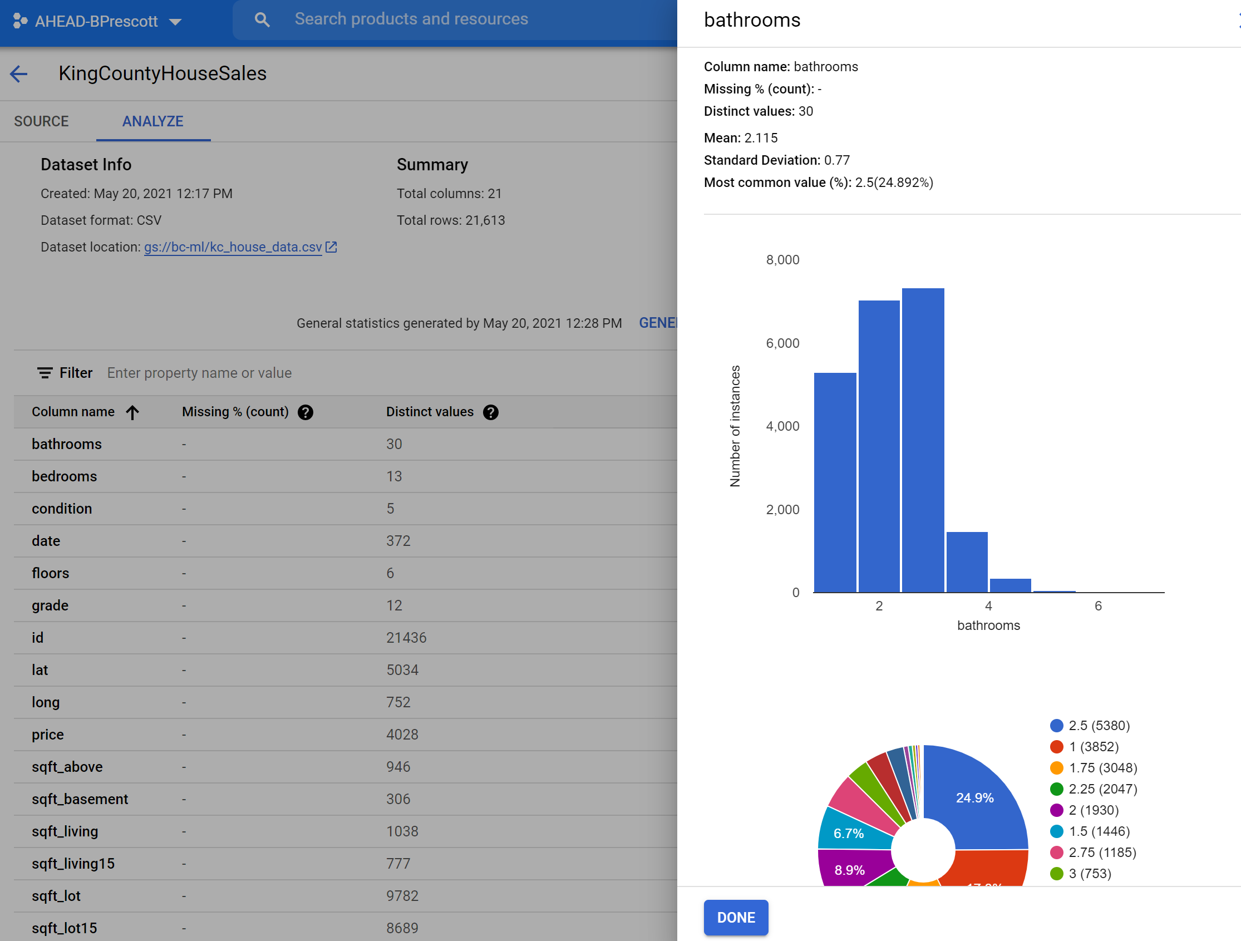Select the bathrooms row
This screenshot has height=941, width=1241.
point(345,445)
